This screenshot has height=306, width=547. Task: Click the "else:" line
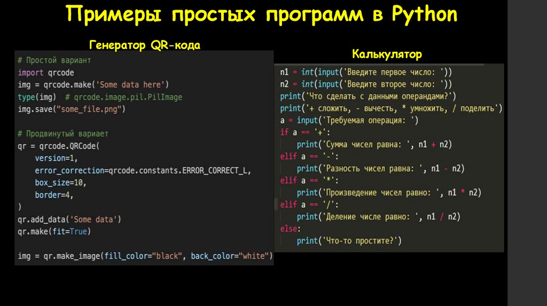290,229
